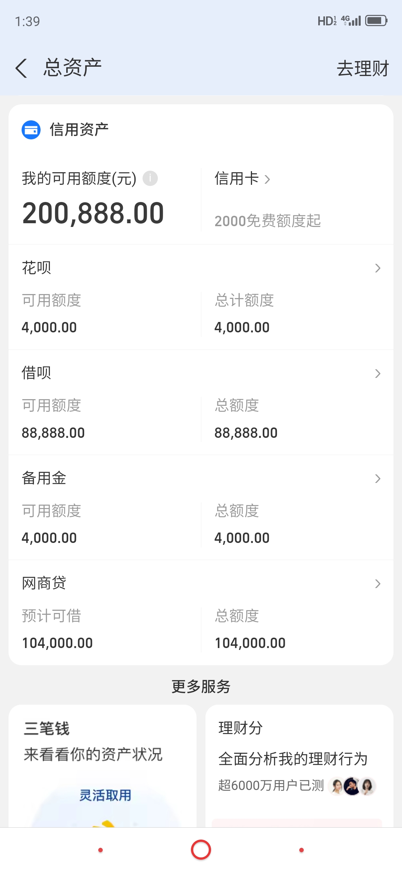Open 借呗 details via its chevron
The image size is (402, 872).
(378, 373)
